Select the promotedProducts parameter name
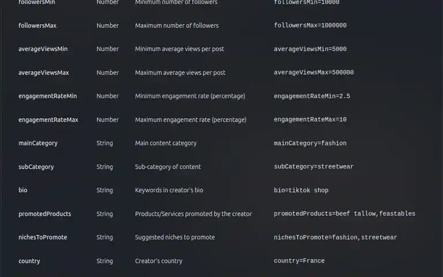The width and height of the screenshot is (443, 277). point(44,214)
